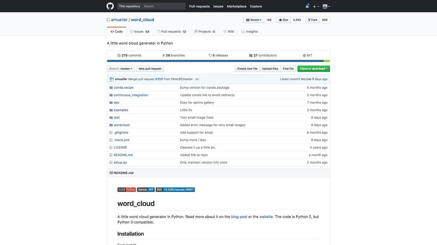
Task: View the 28 branches
Action: (173, 55)
